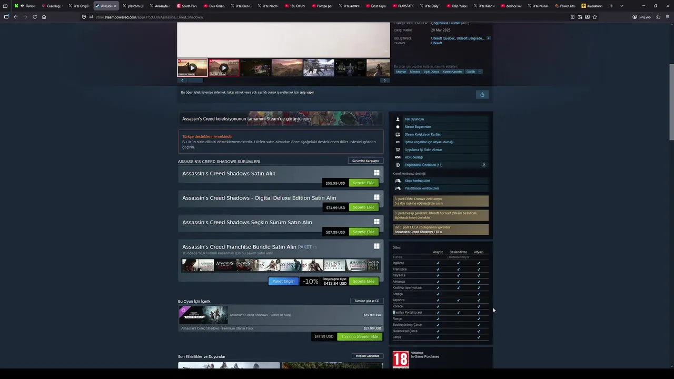The height and width of the screenshot is (379, 674).
Task: Switch to the Anasayfa tab
Action: tap(161, 6)
